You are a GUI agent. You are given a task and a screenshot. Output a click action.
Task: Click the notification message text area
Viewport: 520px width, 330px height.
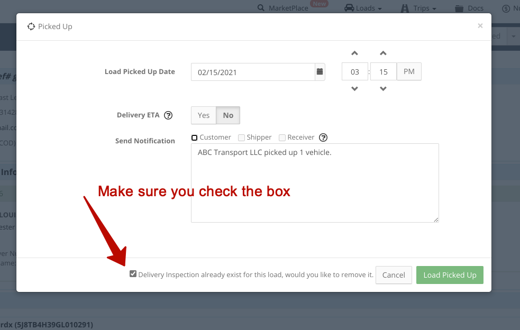pyautogui.click(x=315, y=183)
